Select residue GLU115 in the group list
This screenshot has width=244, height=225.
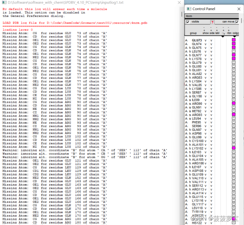tap(197, 197)
